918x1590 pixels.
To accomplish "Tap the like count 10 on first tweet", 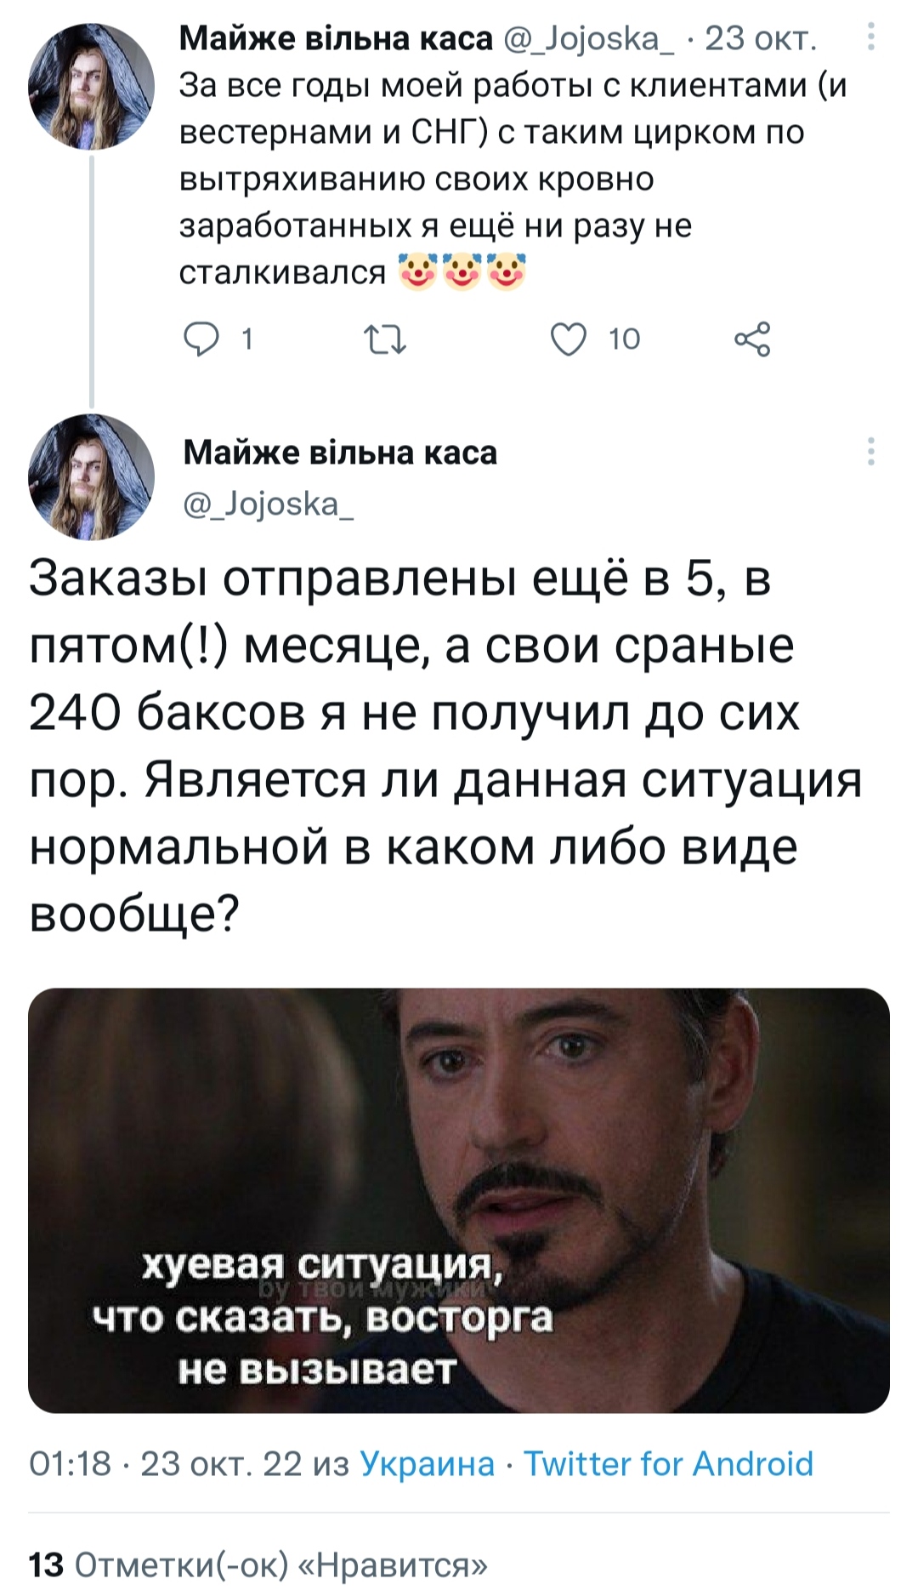I will click(x=624, y=339).
